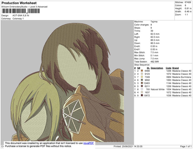Select Natural White swatch in stop 7
Screen dimensions: 193x149
pyautogui.click(x=142, y=89)
